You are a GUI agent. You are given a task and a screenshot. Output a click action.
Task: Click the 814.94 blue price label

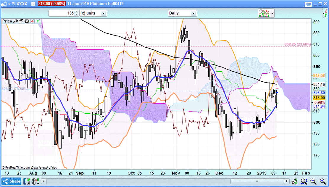pos(319,107)
